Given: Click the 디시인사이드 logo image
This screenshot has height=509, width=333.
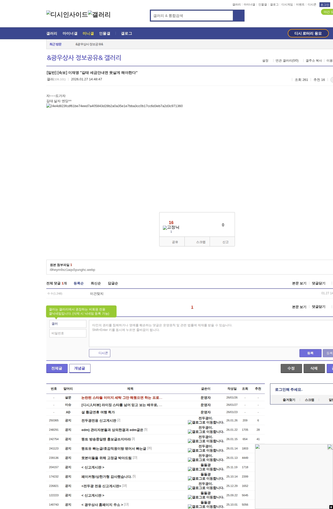Looking at the screenshot, I should (x=67, y=15).
